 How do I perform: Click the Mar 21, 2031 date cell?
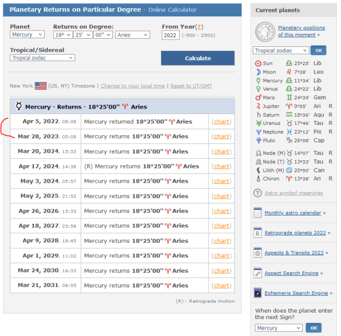[46, 285]
